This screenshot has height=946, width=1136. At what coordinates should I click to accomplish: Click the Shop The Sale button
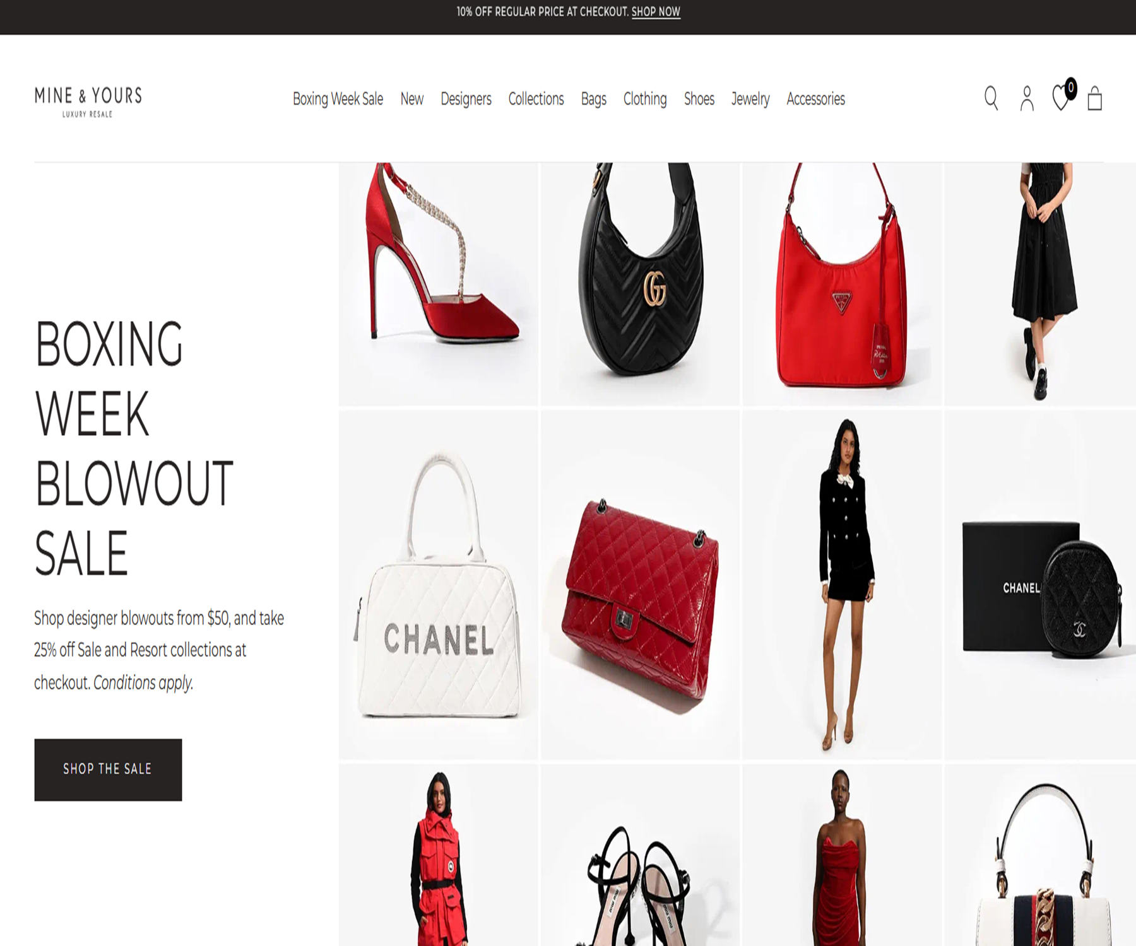pyautogui.click(x=108, y=769)
